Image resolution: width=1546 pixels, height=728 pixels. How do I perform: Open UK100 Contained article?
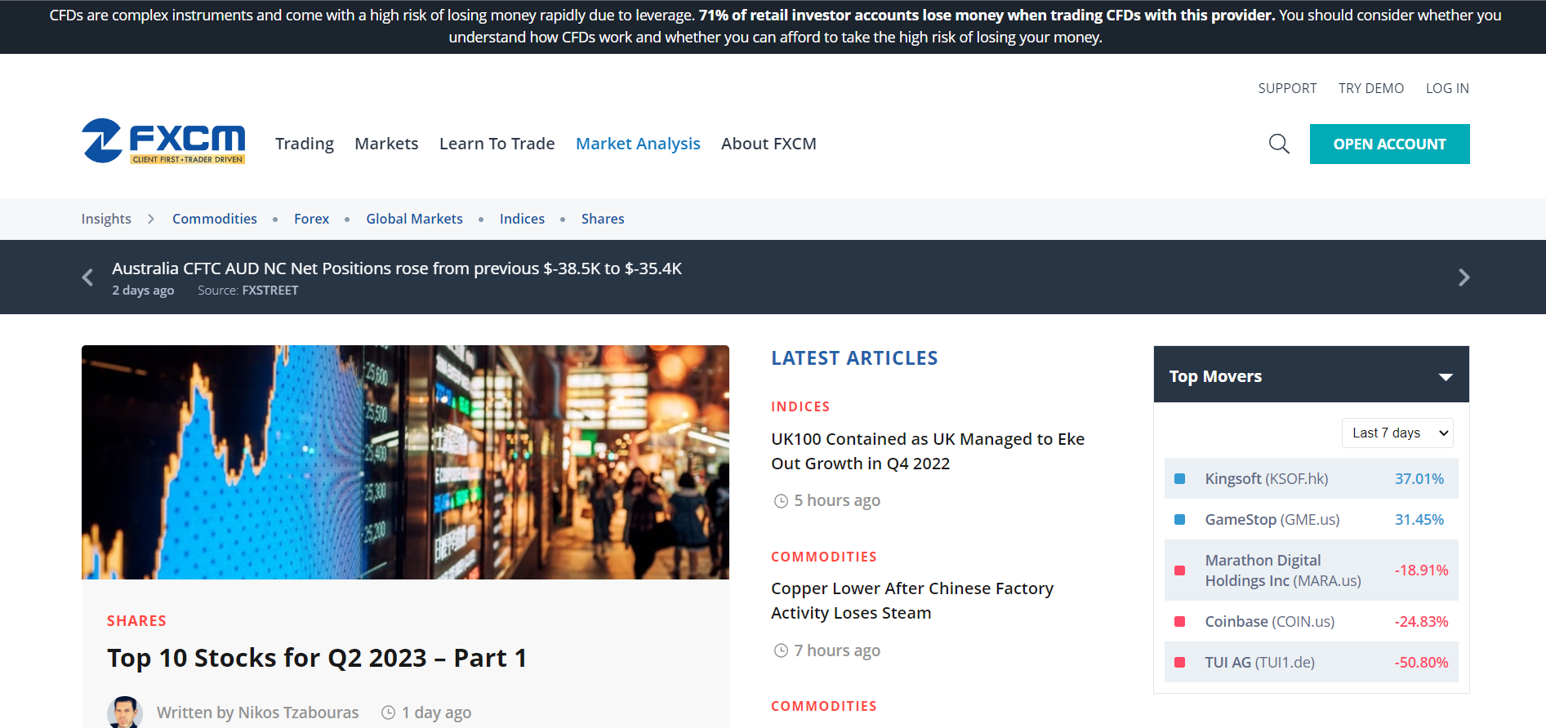point(928,451)
